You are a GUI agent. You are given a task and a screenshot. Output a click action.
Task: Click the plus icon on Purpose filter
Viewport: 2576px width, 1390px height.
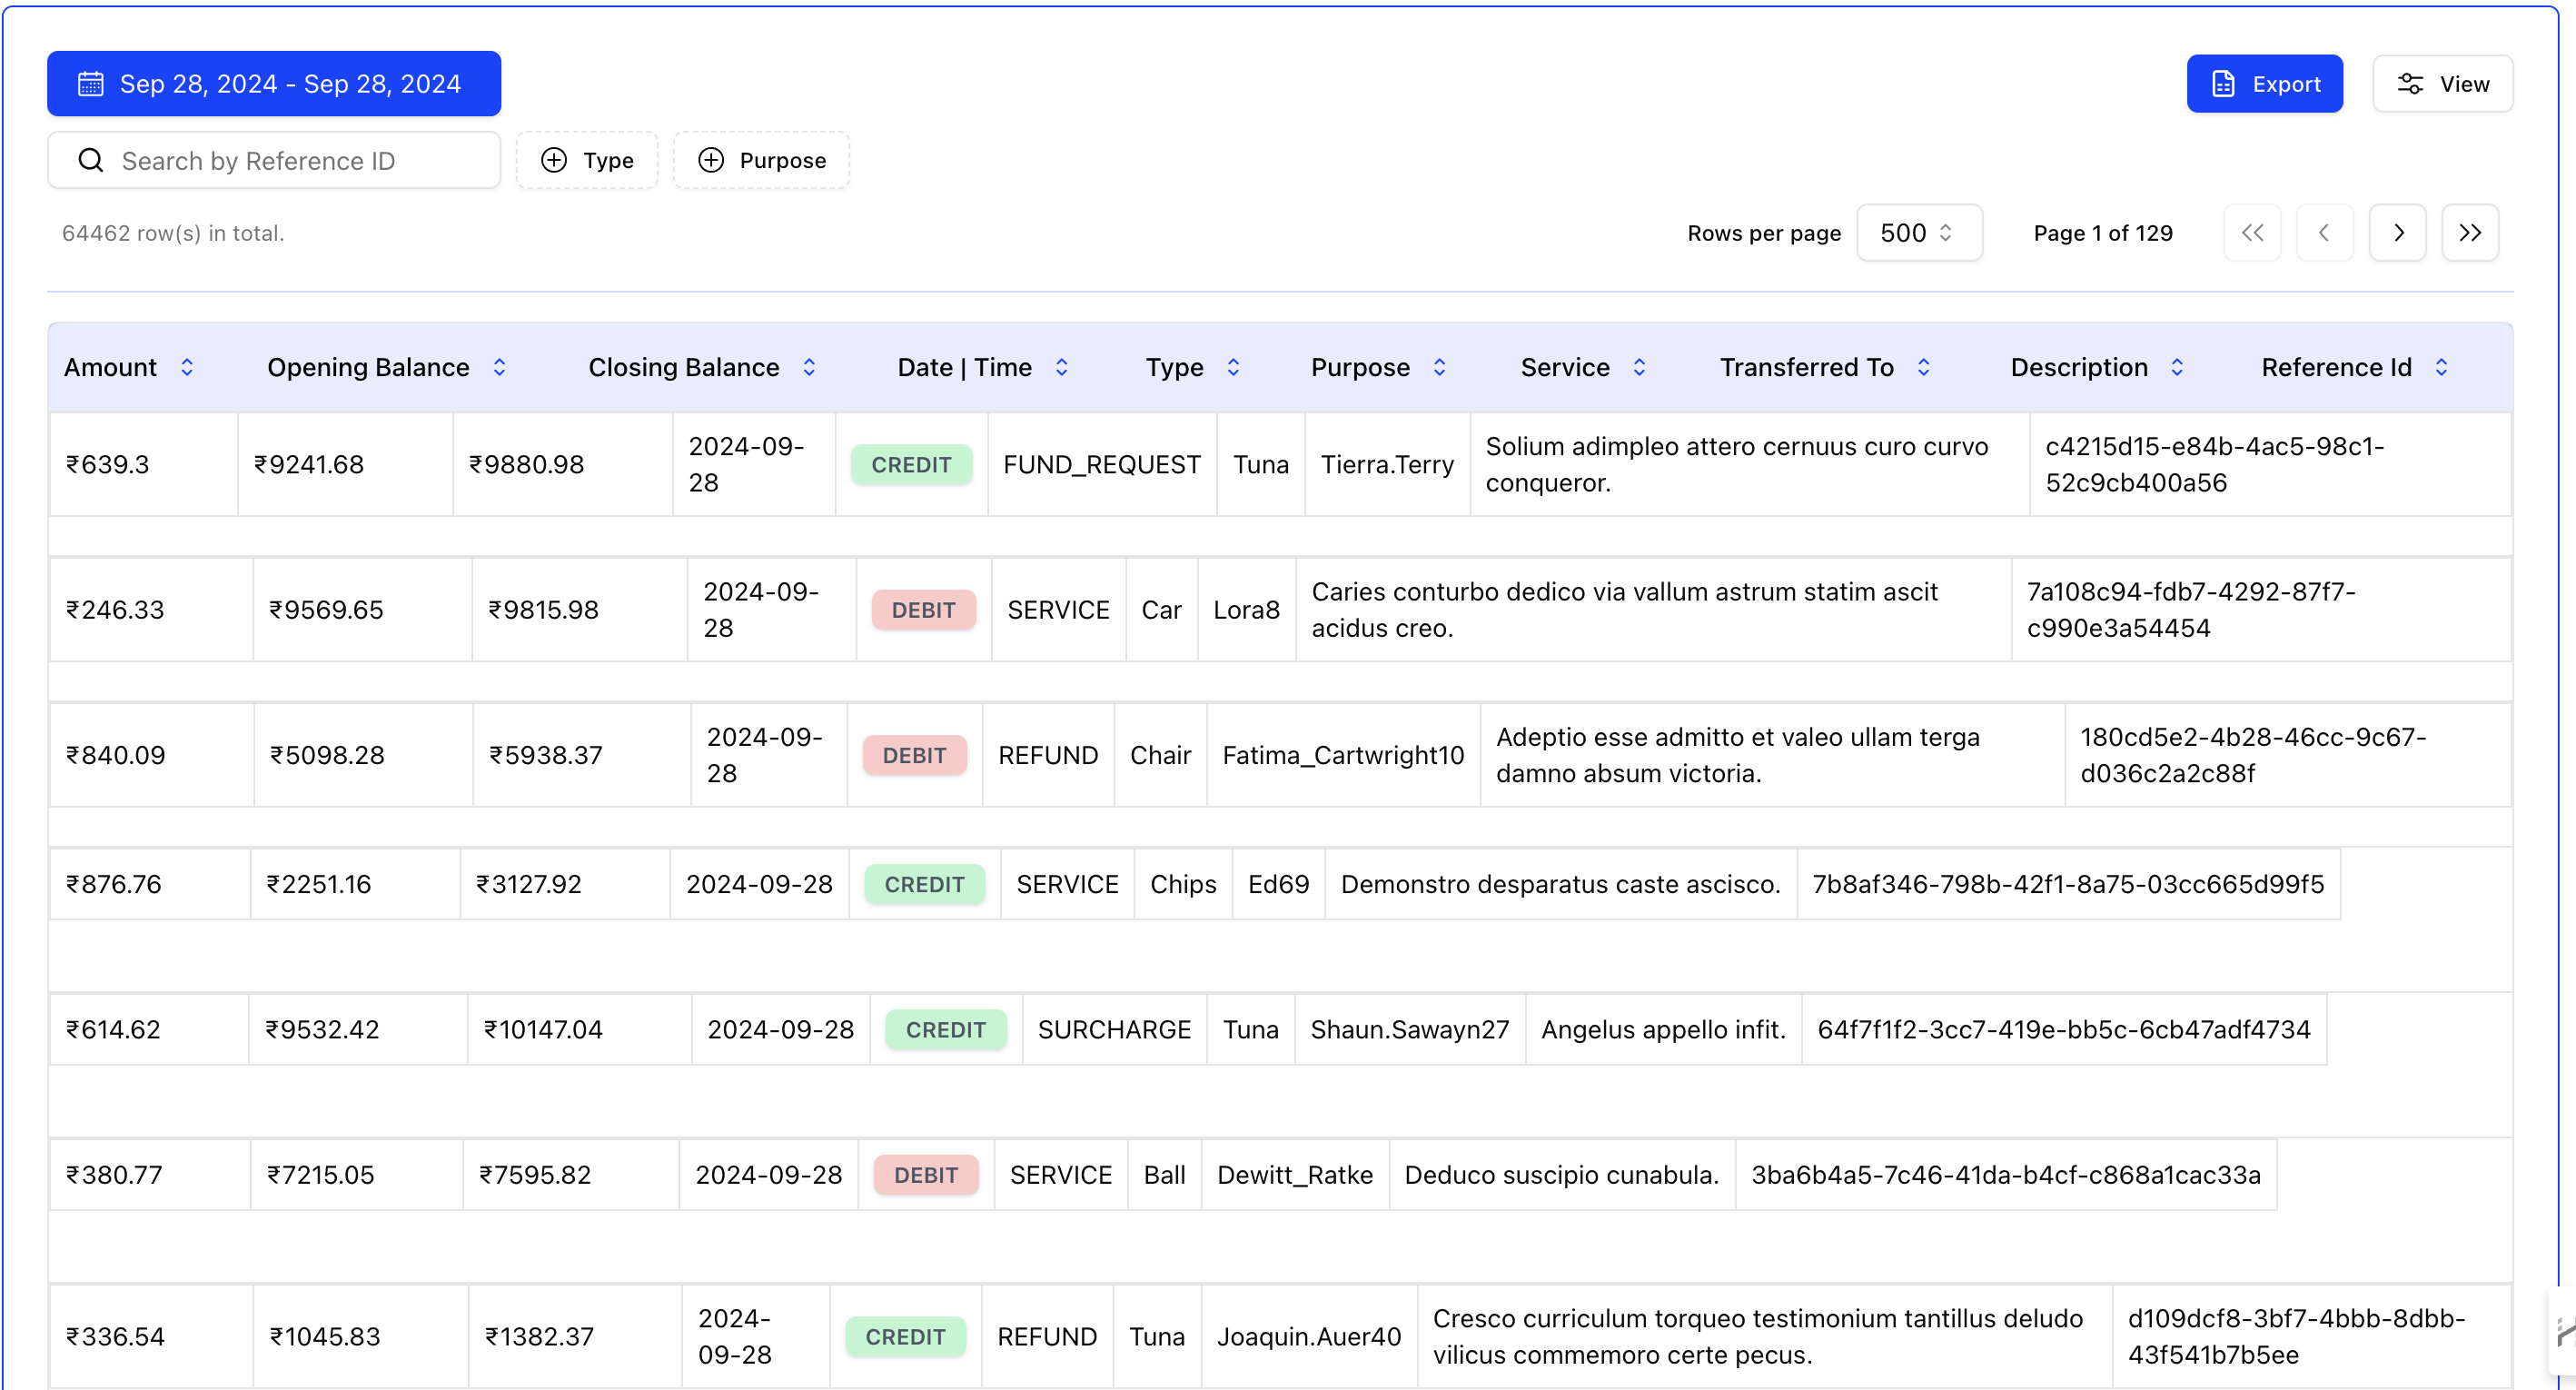click(711, 161)
